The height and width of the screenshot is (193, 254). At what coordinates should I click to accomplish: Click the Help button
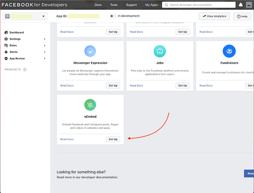click(x=242, y=16)
